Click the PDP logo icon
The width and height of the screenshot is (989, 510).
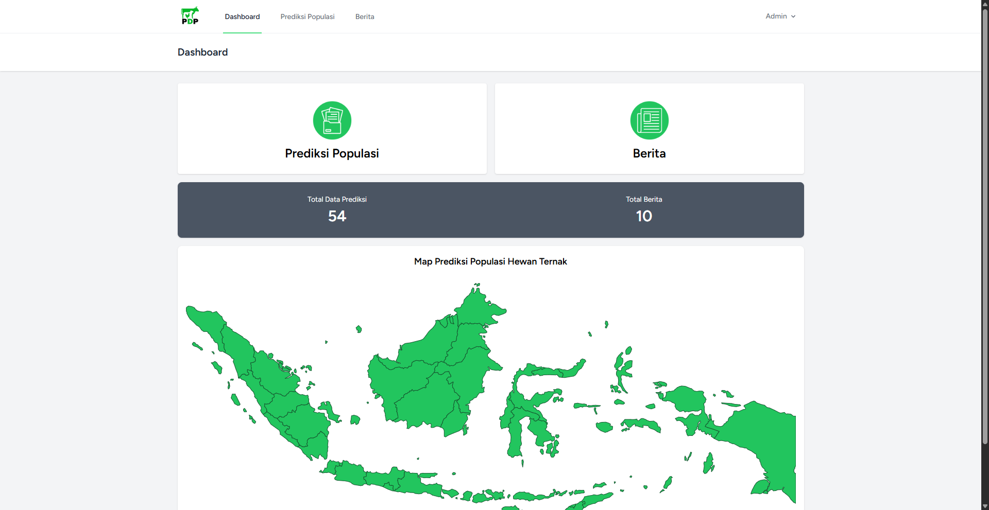pyautogui.click(x=190, y=16)
